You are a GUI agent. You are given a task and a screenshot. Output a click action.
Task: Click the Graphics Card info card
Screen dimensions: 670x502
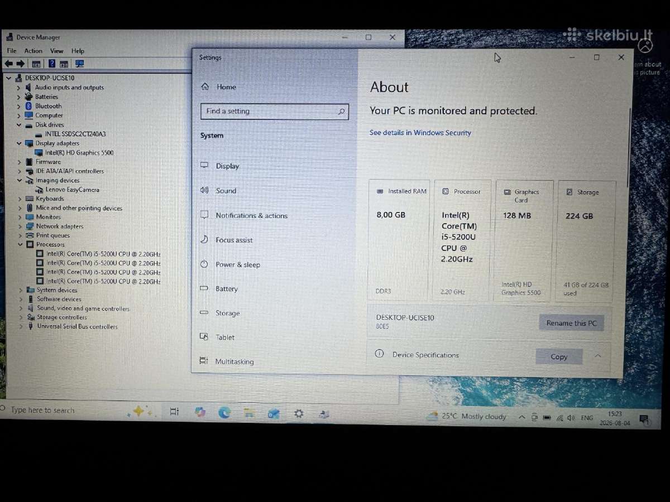pos(524,241)
